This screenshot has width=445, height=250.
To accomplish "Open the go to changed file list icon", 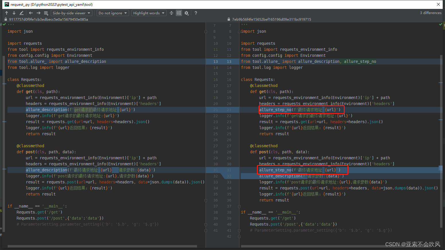I will [46, 13].
